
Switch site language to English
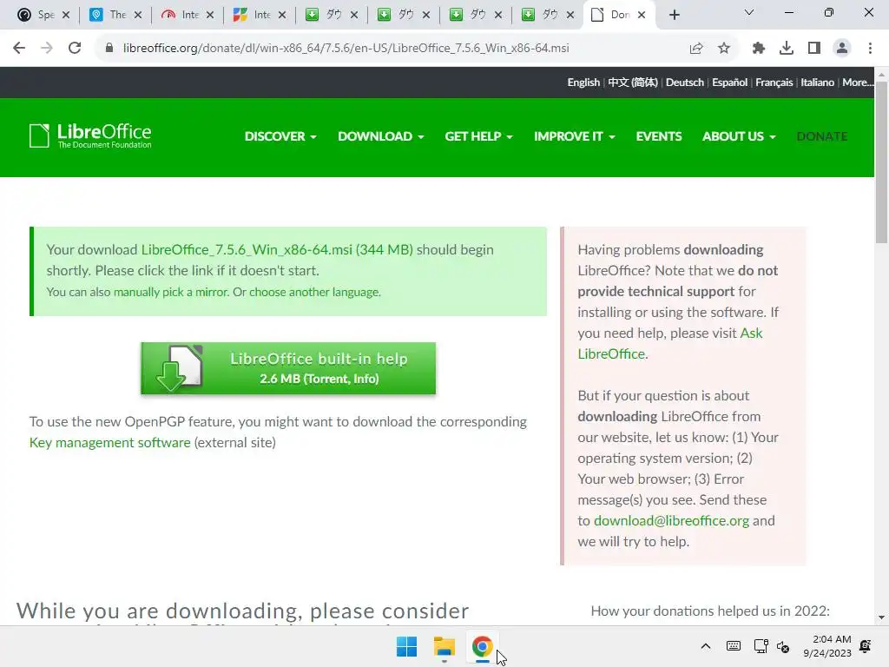[x=583, y=83]
